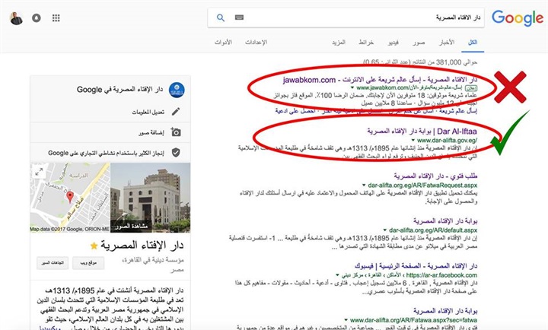The image size is (548, 330).
Task: Expand arrow beside FatwaRequest.aspx URL
Action: coord(364,185)
